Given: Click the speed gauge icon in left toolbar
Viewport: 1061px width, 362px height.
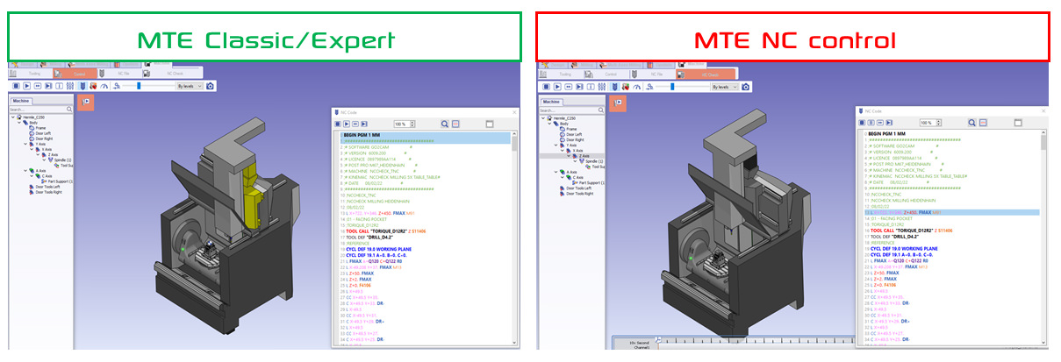Looking at the screenshot, I should coord(104,86).
